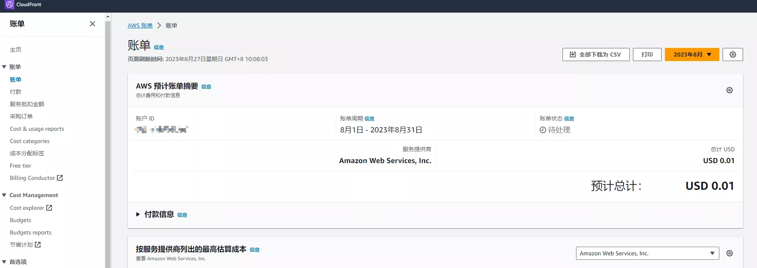Collapse the 首选项 sidebar section
Viewport: 757px width, 268px height.
(4, 262)
